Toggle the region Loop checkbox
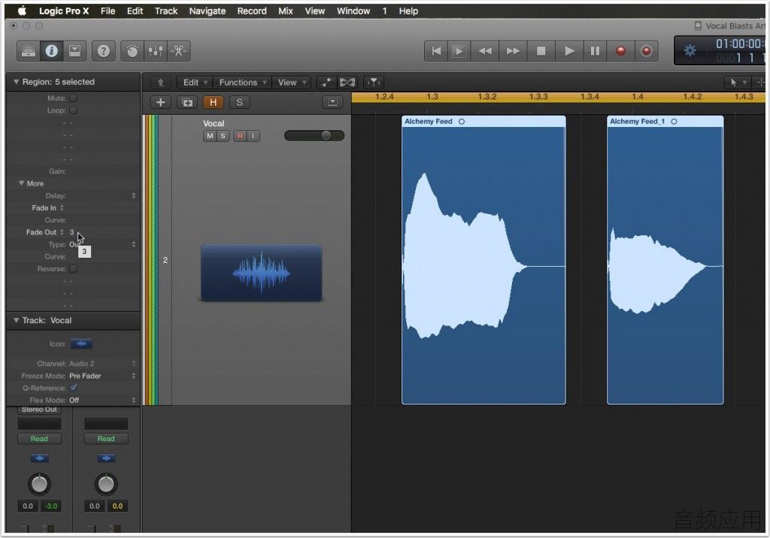Image resolution: width=770 pixels, height=538 pixels. point(73,110)
